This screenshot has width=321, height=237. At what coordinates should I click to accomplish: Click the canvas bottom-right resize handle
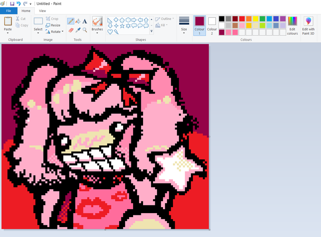[209, 230]
